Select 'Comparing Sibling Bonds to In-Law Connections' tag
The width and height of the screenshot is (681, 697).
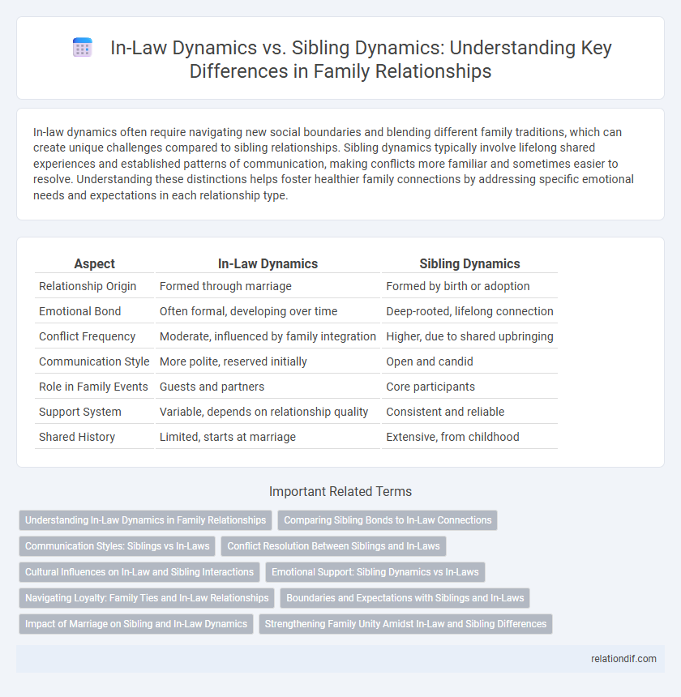click(388, 520)
